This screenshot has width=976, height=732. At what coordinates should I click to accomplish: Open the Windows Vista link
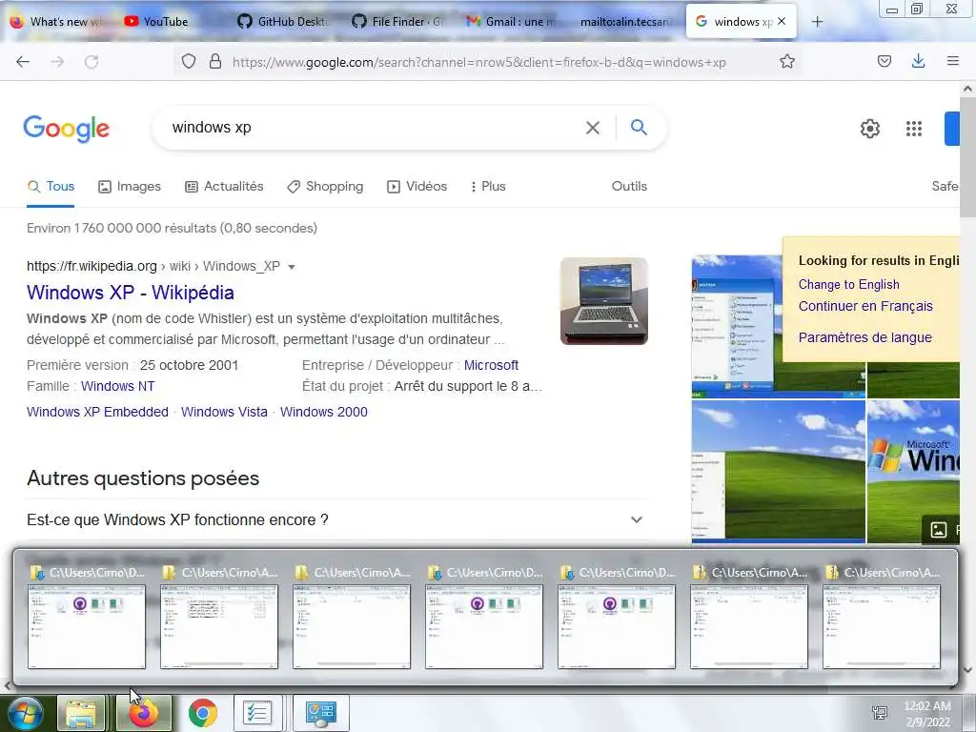[x=224, y=412]
